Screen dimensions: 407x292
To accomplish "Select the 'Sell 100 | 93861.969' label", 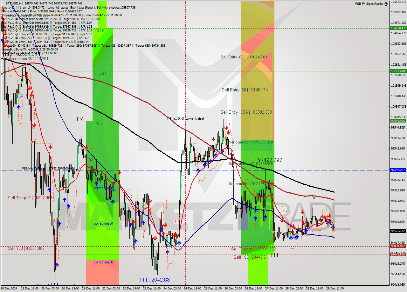I will click(26, 248).
